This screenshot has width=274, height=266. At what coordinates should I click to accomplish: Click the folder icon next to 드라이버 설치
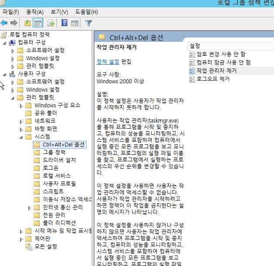37,160
